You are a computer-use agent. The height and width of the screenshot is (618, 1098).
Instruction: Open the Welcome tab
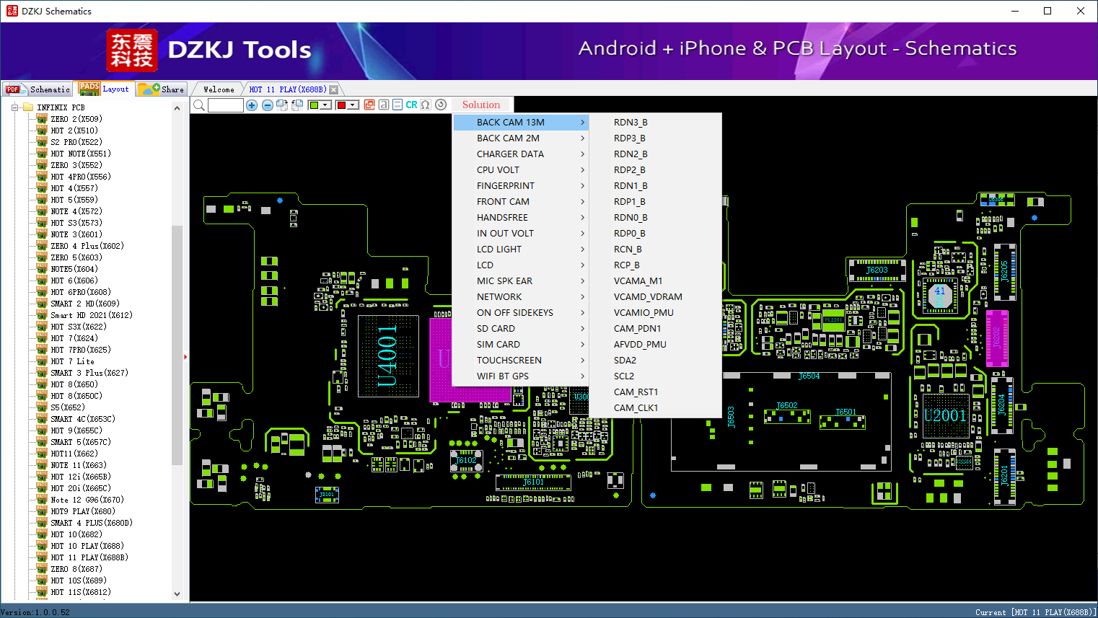(219, 89)
